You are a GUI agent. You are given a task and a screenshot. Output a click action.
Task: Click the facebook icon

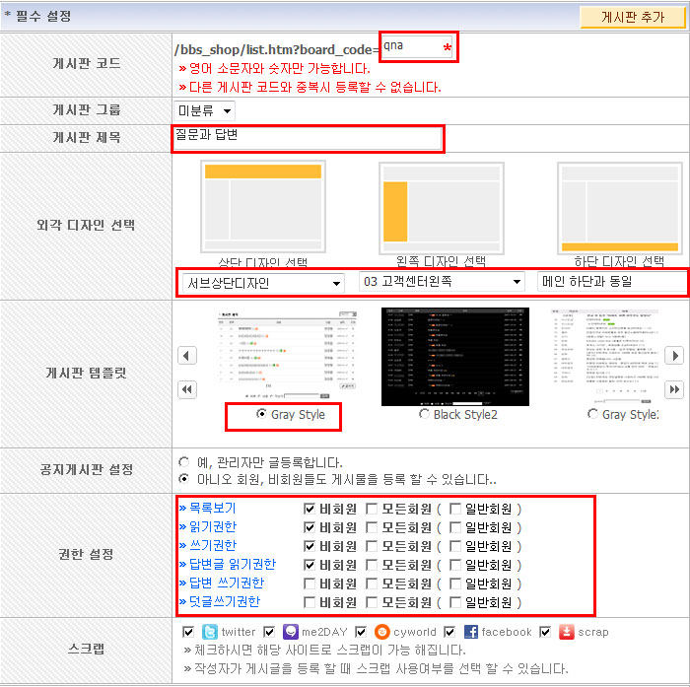coord(471,632)
